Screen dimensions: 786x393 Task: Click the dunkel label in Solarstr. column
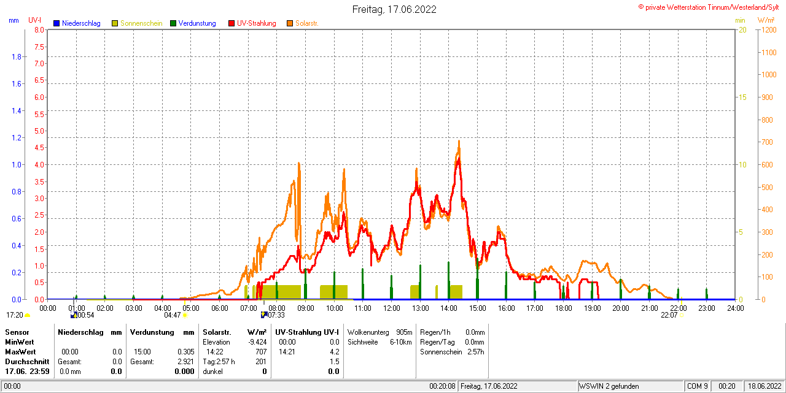(213, 371)
